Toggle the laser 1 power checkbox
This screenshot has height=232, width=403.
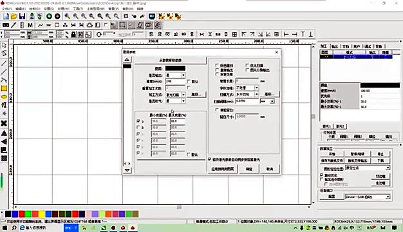[x=138, y=121]
